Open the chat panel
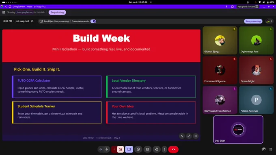 coord(264,149)
